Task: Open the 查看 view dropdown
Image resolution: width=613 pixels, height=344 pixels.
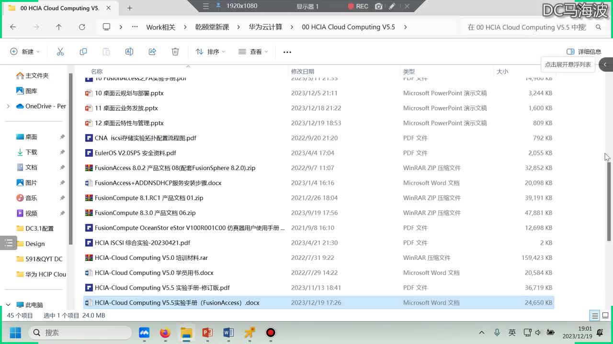Action: pyautogui.click(x=253, y=52)
